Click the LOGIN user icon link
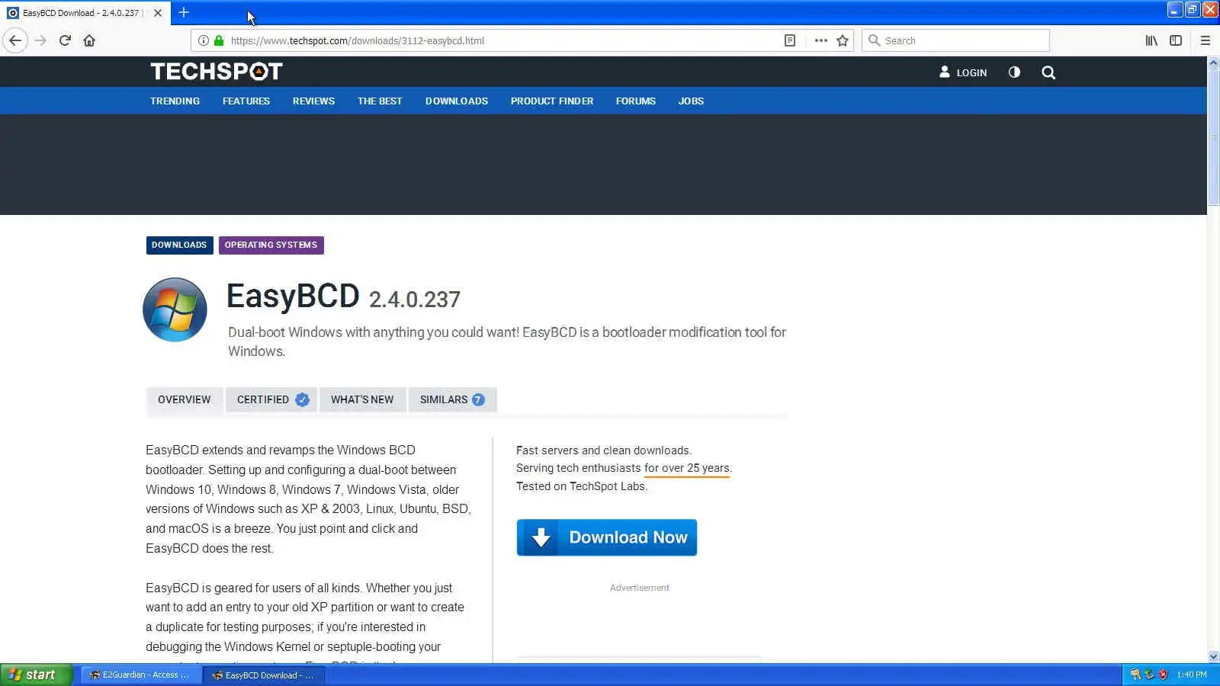 [963, 72]
